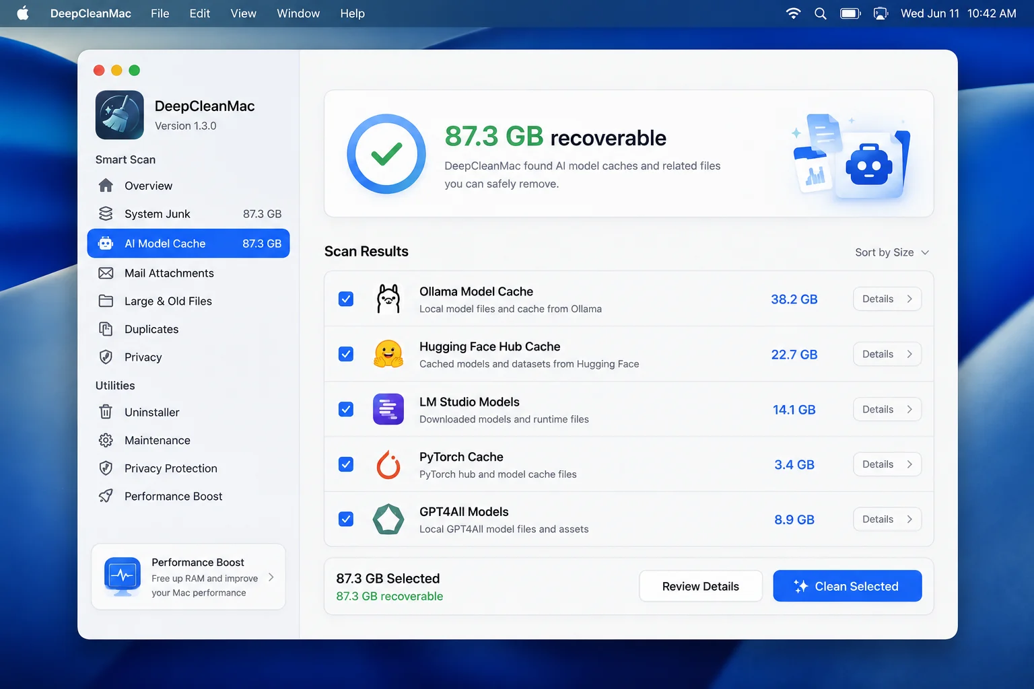Click the DeepCleanMac broom app icon
Image resolution: width=1034 pixels, height=689 pixels.
[x=120, y=115]
